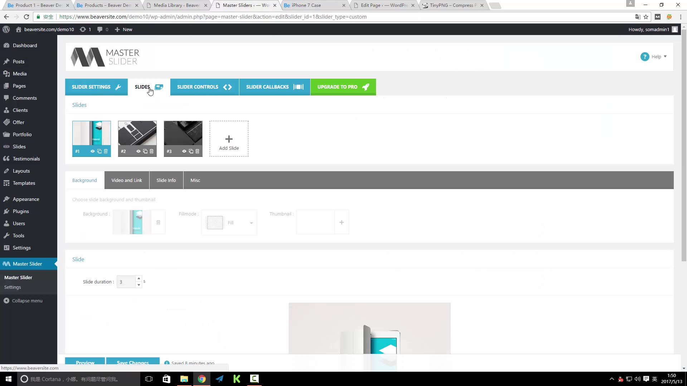
Task: Open Chrome from Windows taskbar
Action: click(202, 379)
